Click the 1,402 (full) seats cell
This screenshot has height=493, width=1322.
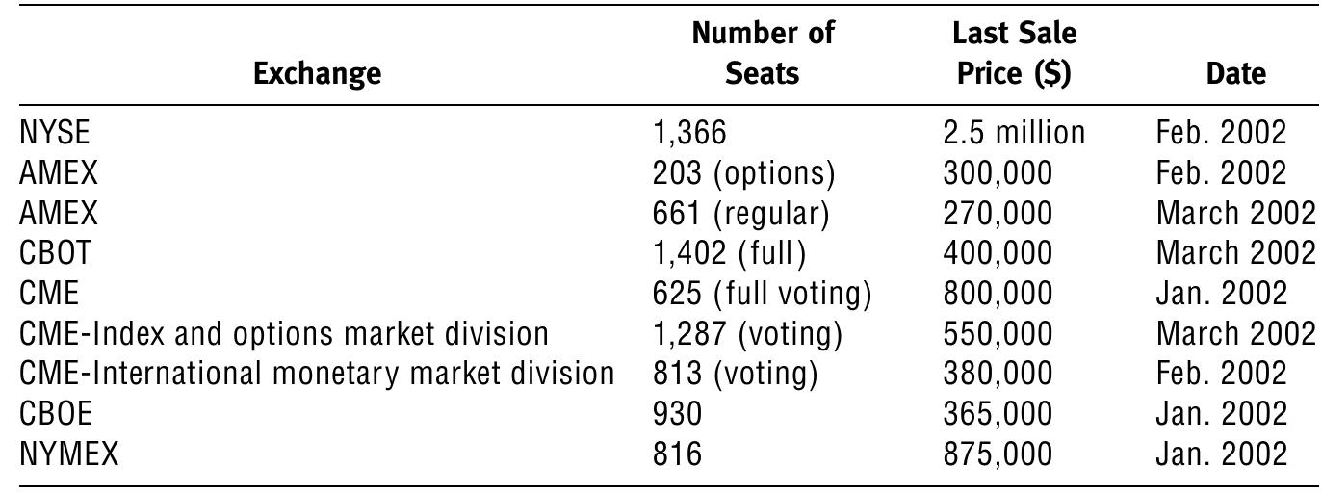click(729, 253)
